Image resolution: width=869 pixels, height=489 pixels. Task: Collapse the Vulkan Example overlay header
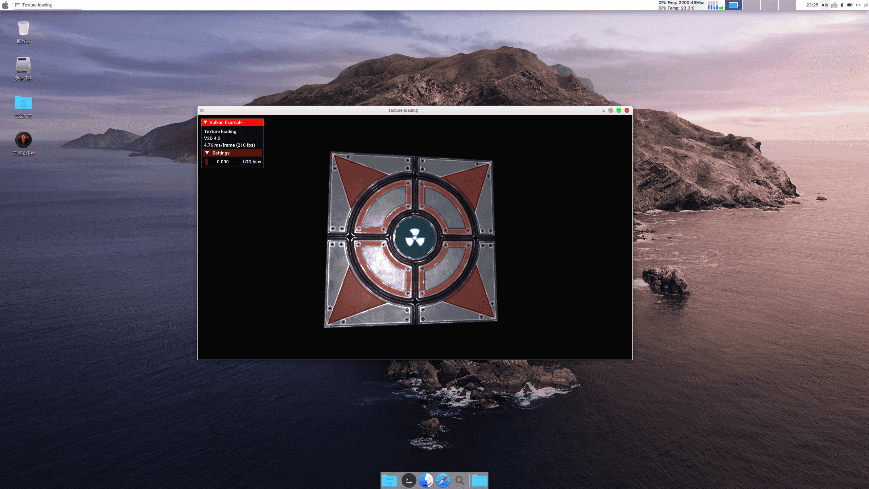[x=205, y=122]
